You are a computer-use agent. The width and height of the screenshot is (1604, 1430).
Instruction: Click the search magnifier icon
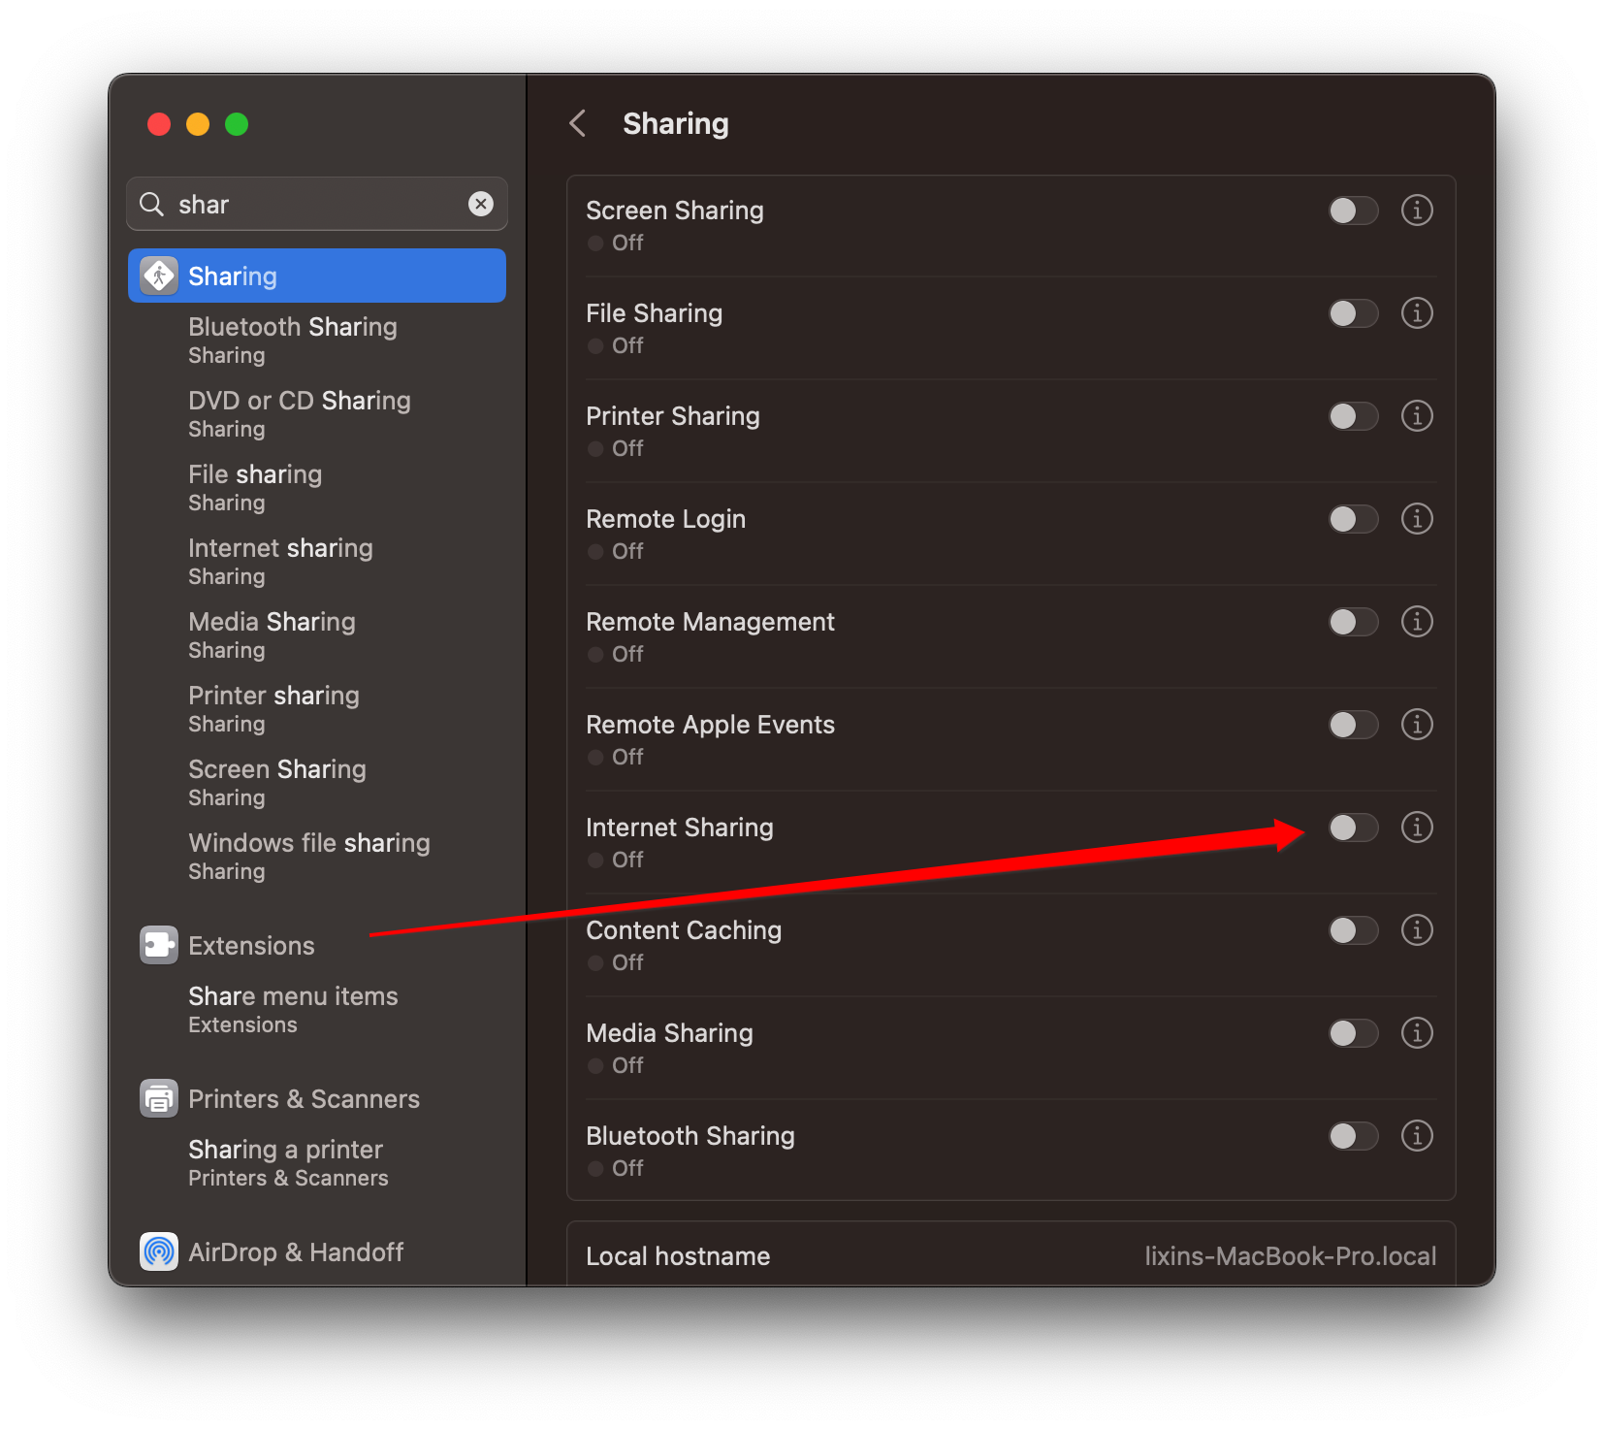click(x=152, y=204)
